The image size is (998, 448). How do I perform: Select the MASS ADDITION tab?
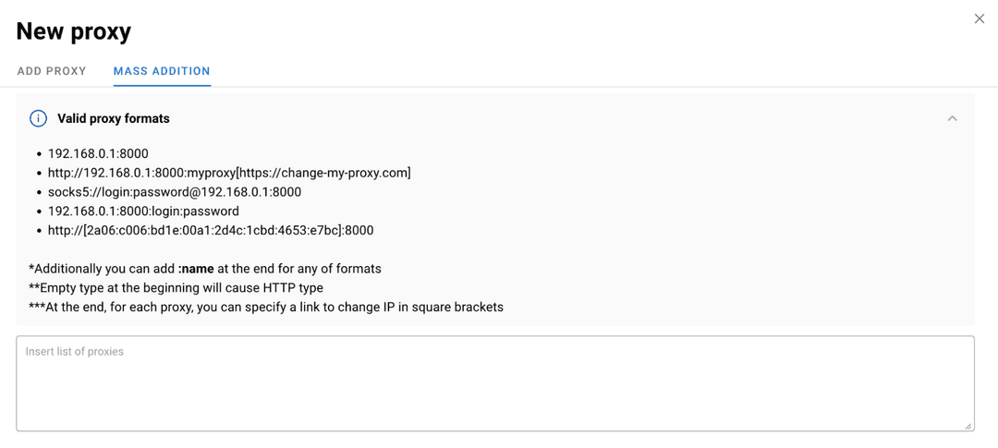(x=162, y=71)
